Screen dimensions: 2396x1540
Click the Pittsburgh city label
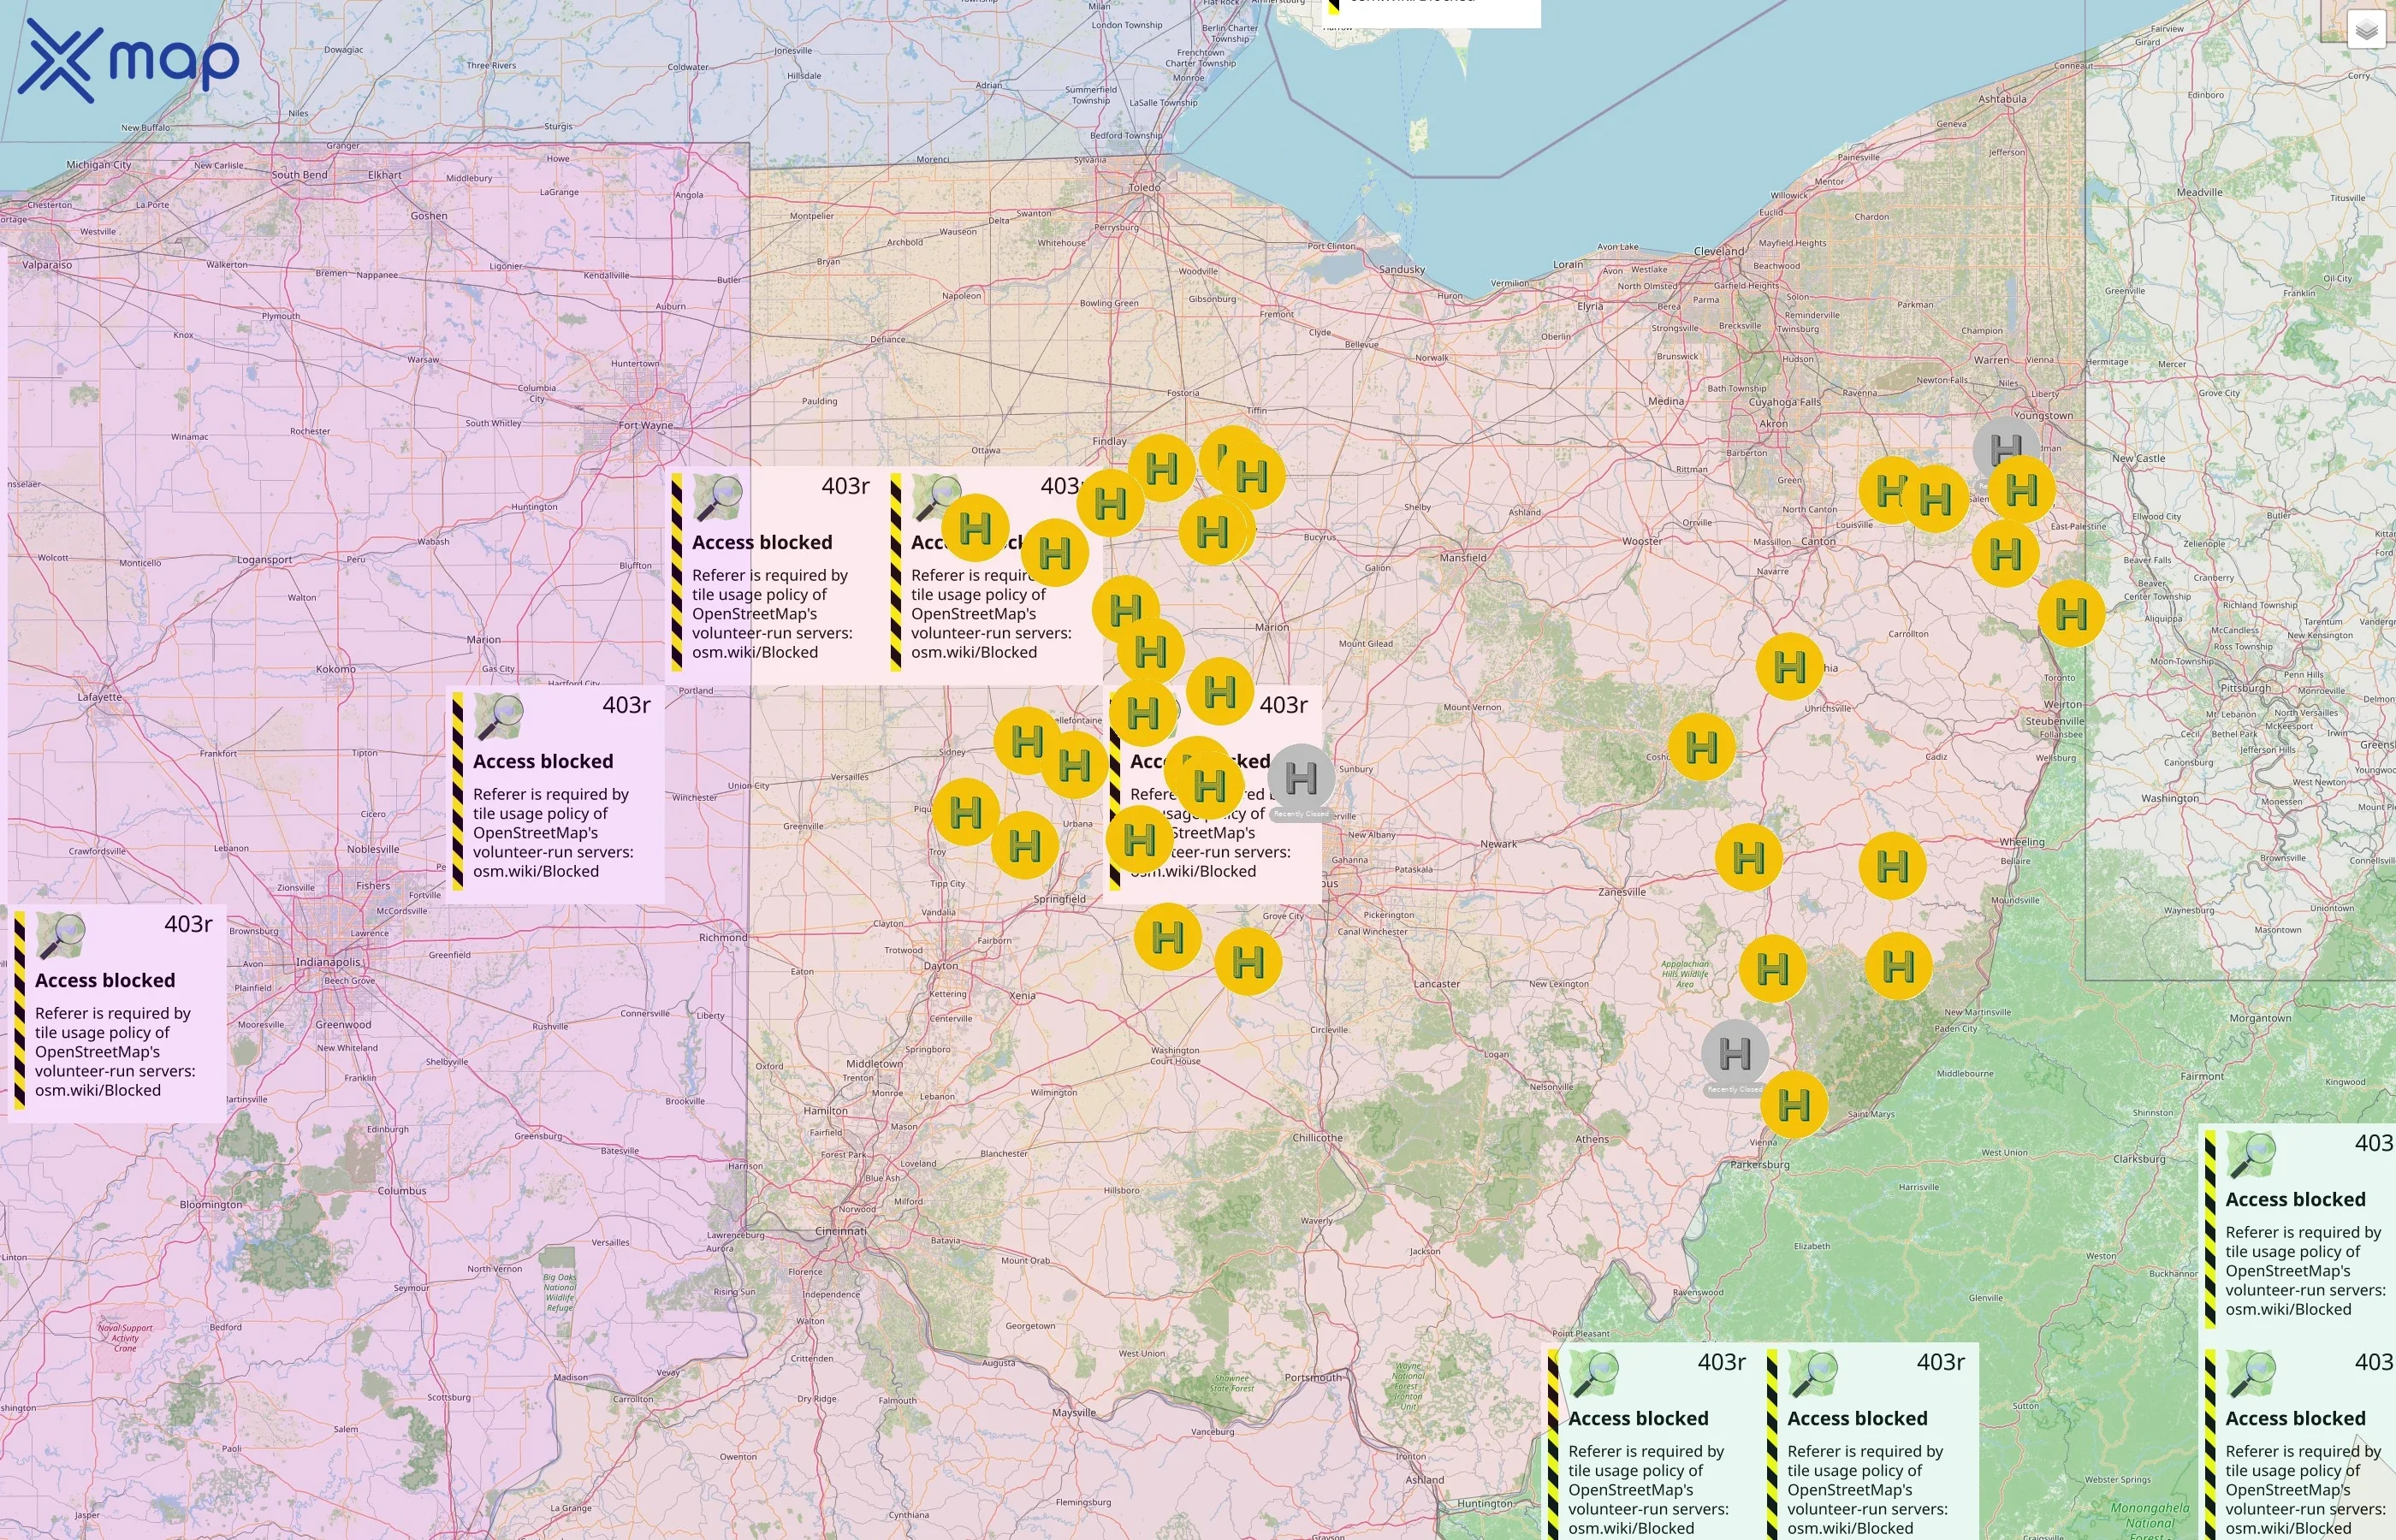[2245, 688]
